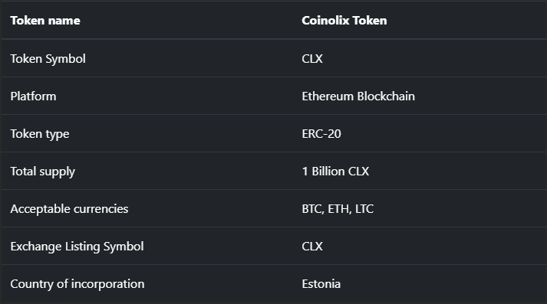Select the CLX value beside Token Symbol
The height and width of the screenshot is (304, 547).
point(312,58)
